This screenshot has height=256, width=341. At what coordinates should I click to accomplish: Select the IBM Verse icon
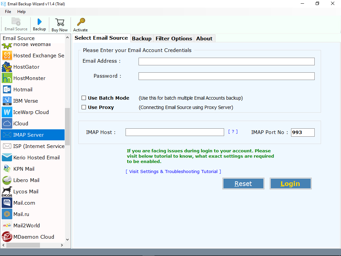click(x=7, y=101)
